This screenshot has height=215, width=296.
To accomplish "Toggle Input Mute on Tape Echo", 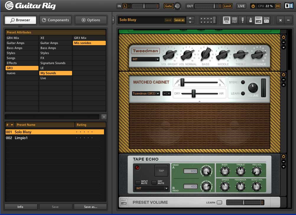I will tap(138, 182).
